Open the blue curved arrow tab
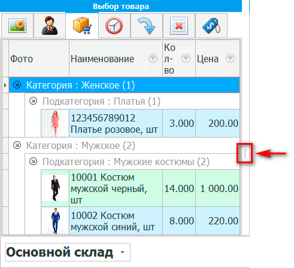 (147, 26)
